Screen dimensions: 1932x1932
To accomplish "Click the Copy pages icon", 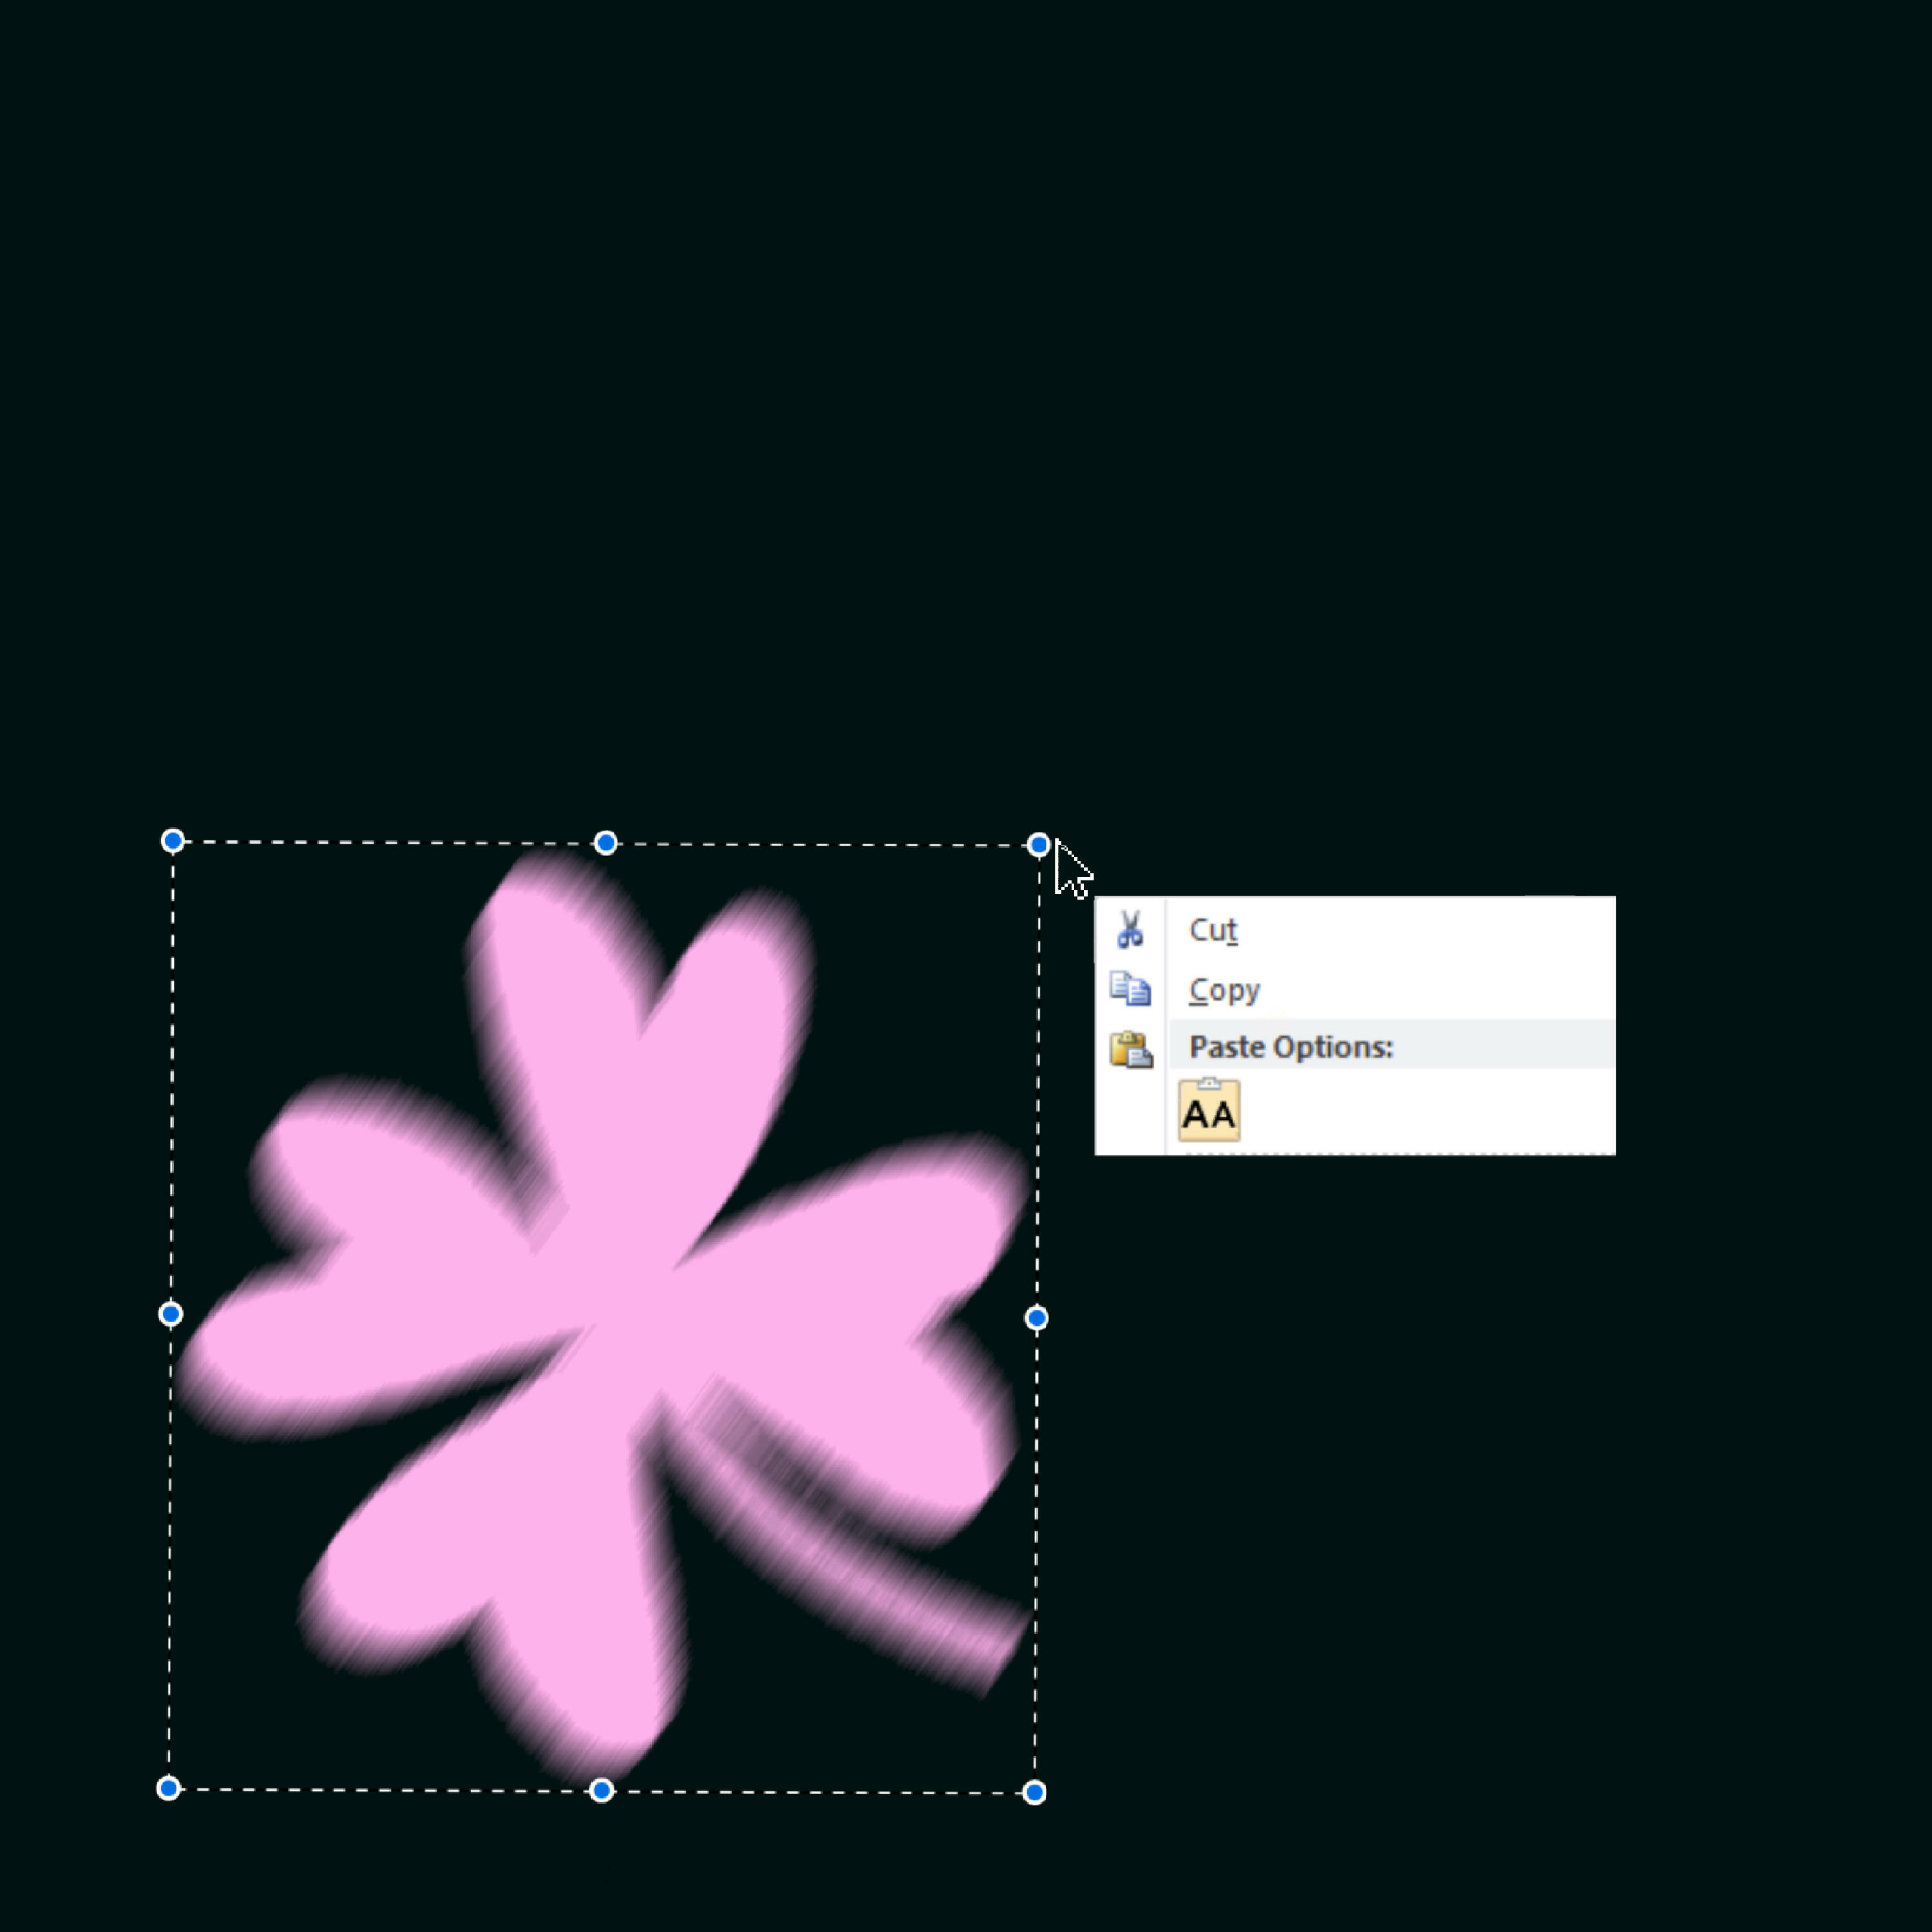I will (1130, 989).
